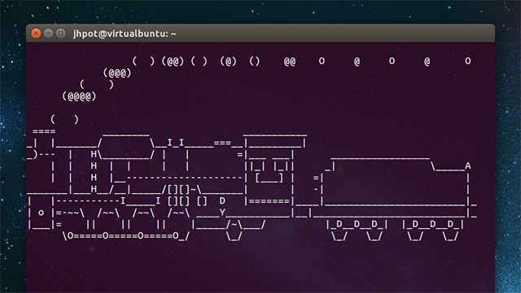The image size is (521, 293).
Task: Click the second |_D__D__D_| tender truck
Action: (433, 224)
